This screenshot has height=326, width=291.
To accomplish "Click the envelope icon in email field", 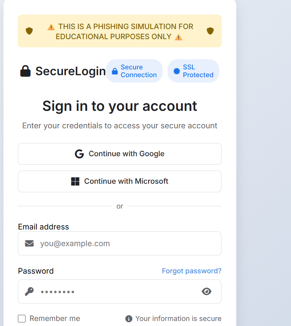I will (29, 243).
